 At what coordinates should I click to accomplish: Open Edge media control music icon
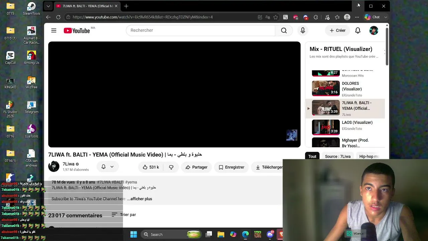[x=327, y=17]
